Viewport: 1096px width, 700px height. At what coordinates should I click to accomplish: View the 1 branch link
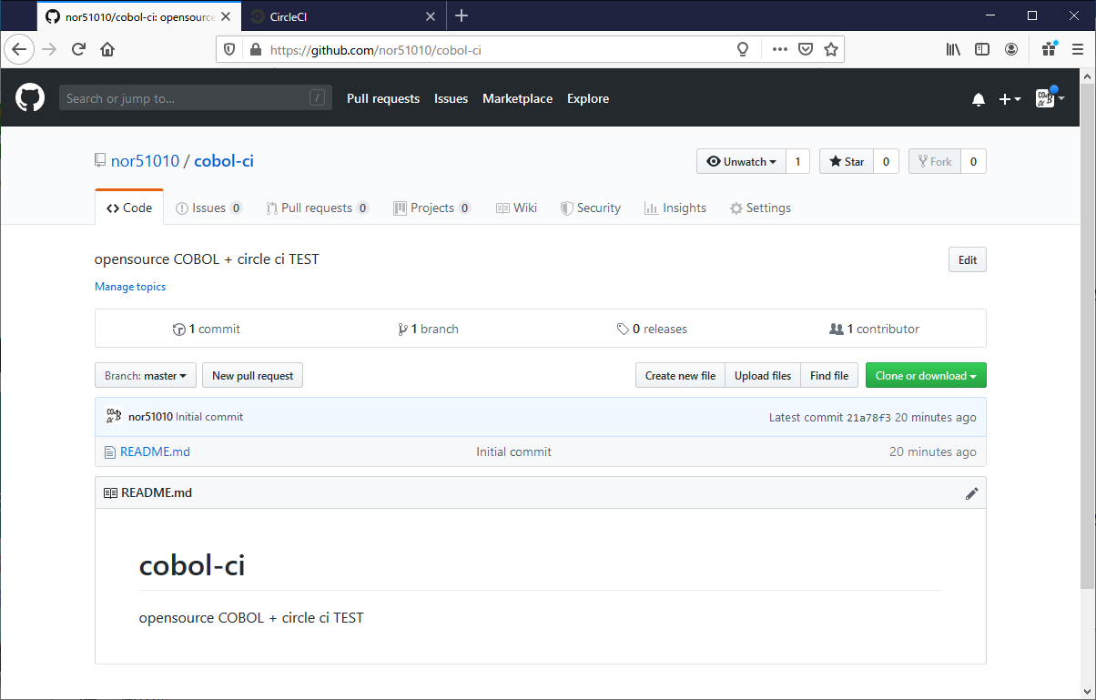click(x=428, y=329)
